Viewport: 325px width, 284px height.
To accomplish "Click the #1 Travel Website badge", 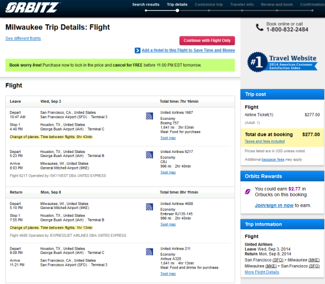I will click(x=282, y=62).
